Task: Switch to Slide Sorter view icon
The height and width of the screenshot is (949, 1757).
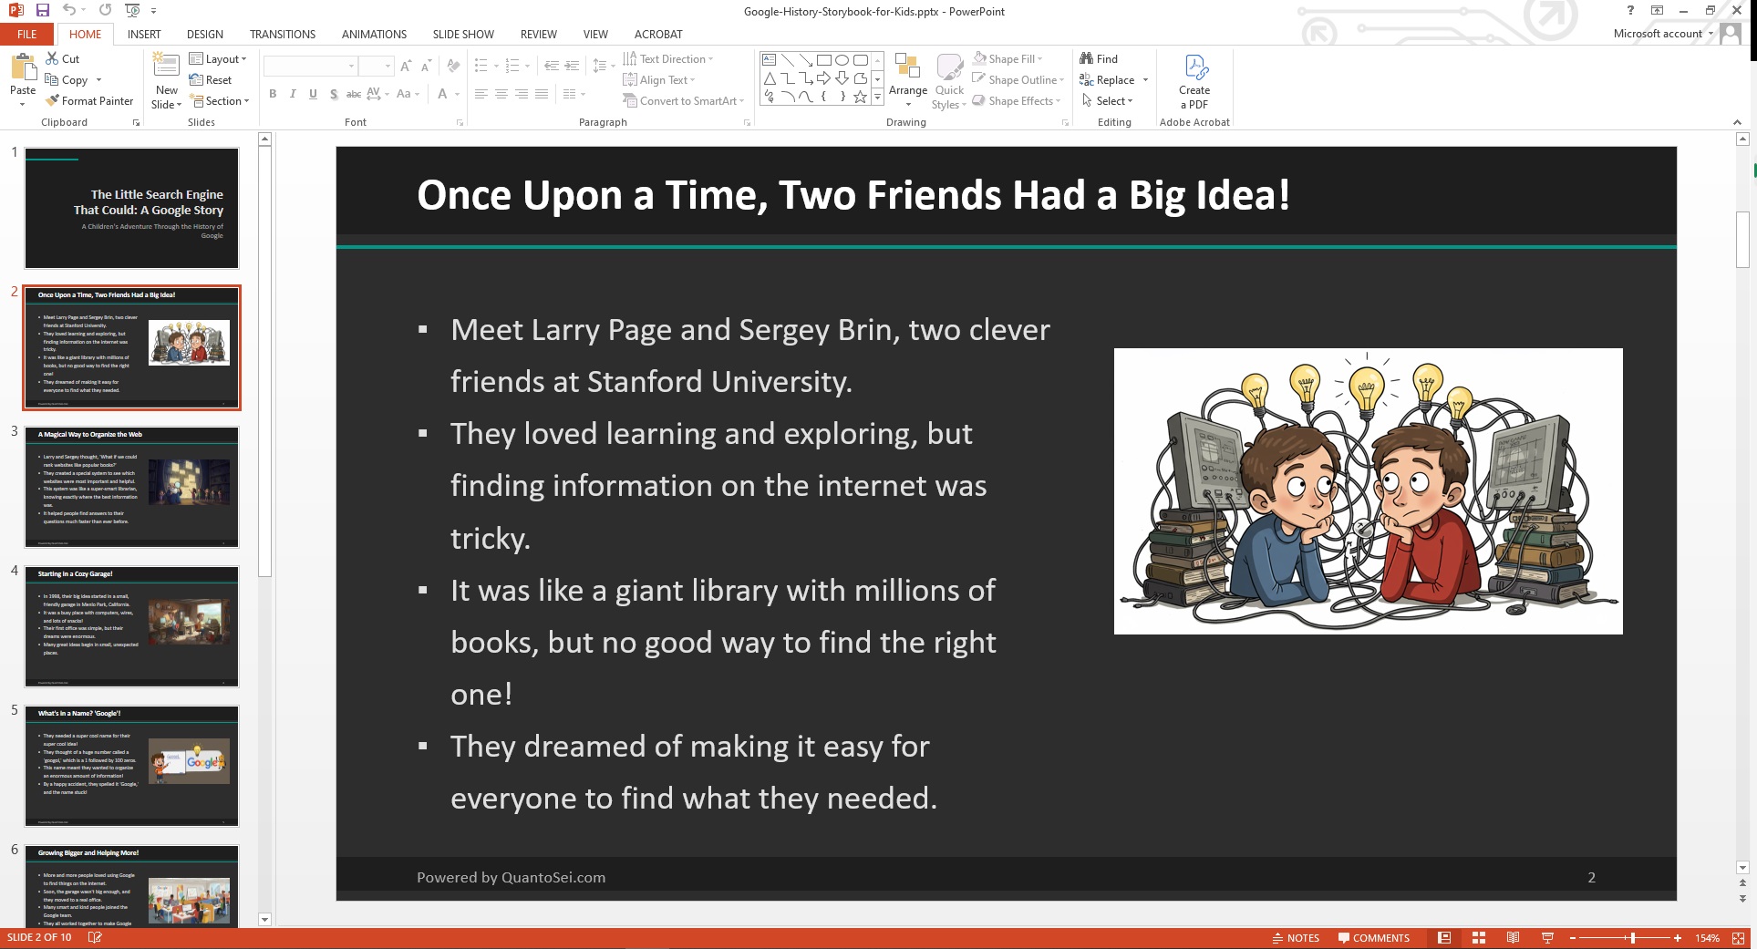Action: pos(1479,938)
